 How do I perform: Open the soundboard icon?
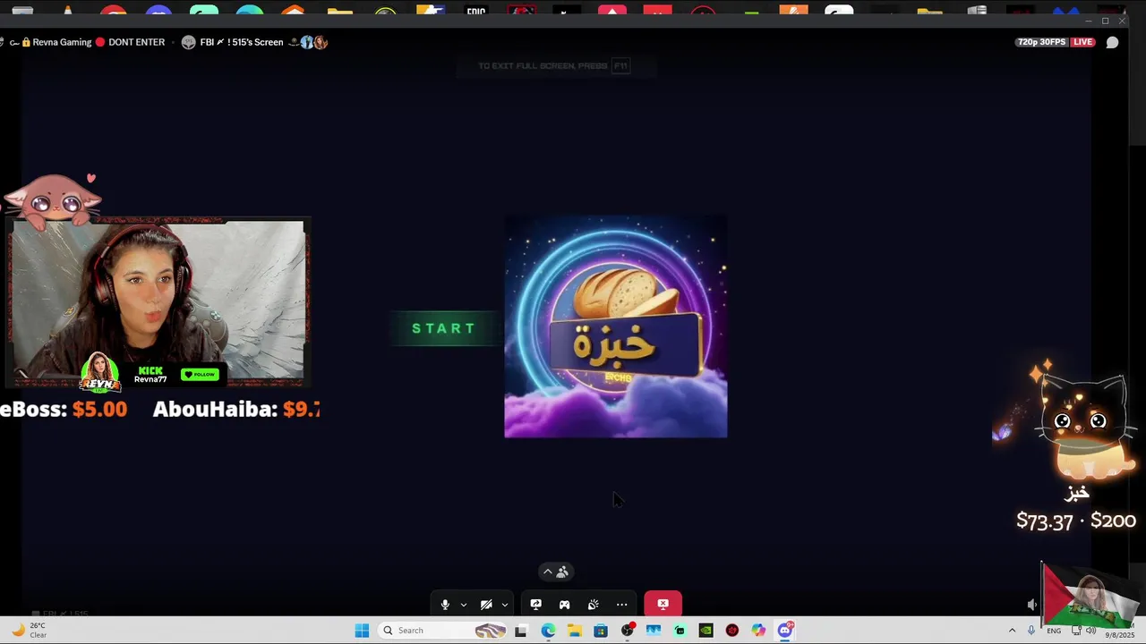pos(593,605)
